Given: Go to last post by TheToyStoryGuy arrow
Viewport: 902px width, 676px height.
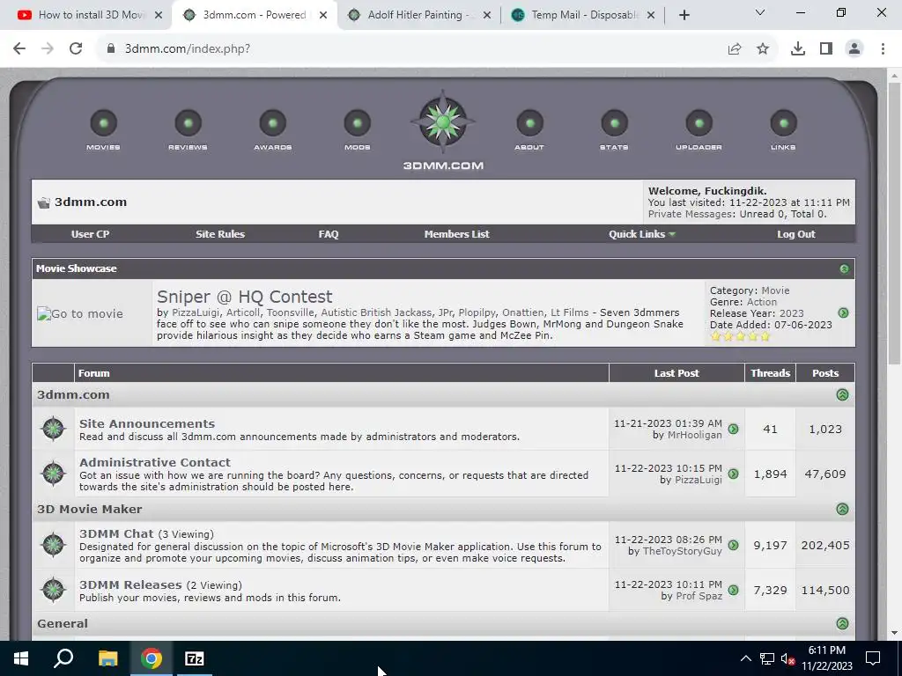Looking at the screenshot, I should pos(733,545).
